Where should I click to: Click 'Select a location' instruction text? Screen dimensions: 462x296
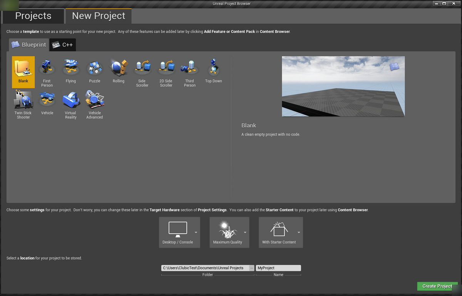click(44, 258)
